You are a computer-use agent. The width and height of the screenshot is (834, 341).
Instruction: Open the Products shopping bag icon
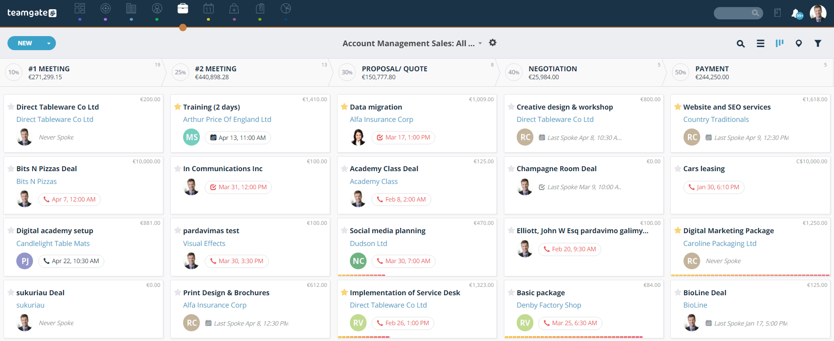pos(234,8)
